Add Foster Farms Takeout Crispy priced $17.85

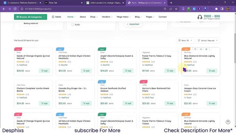[170, 71]
